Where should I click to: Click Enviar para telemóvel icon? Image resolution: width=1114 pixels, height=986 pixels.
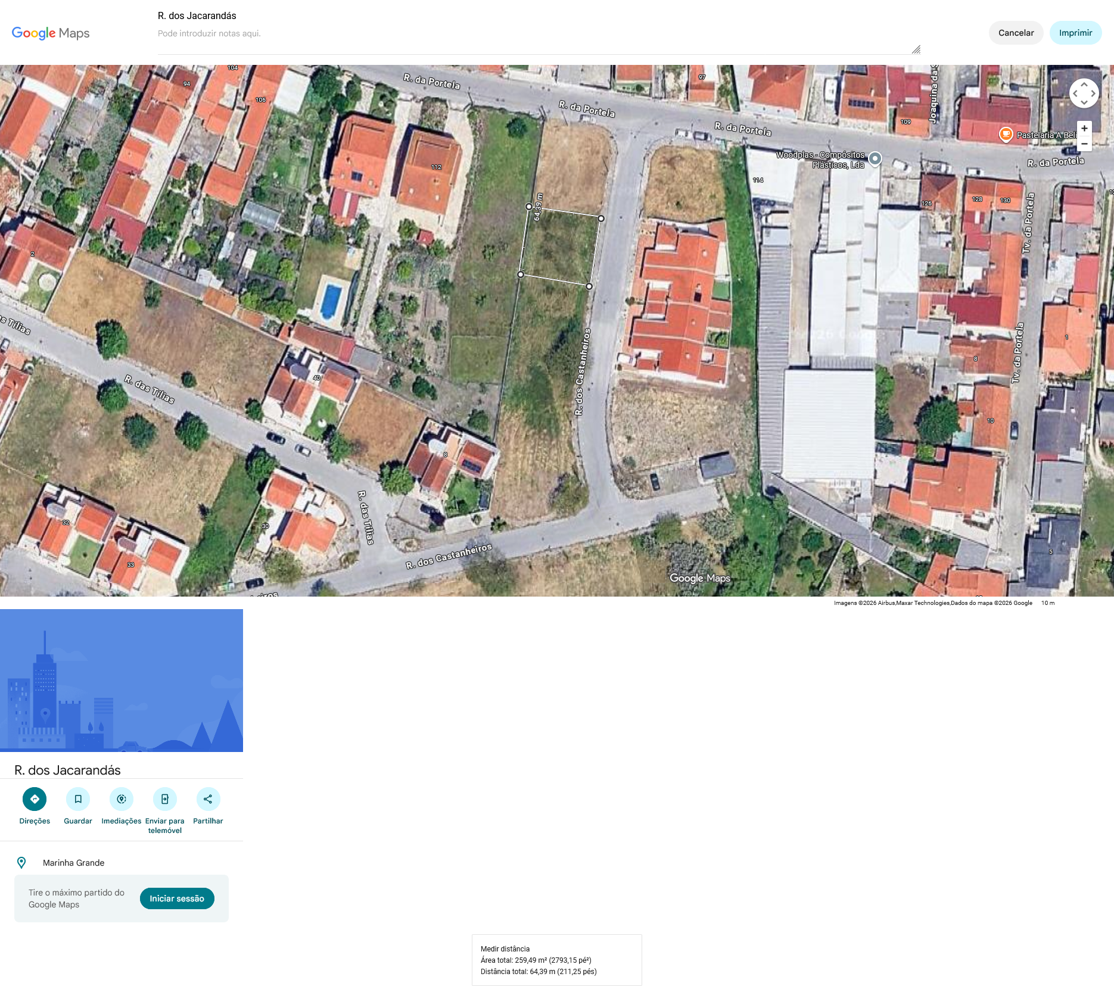165,799
